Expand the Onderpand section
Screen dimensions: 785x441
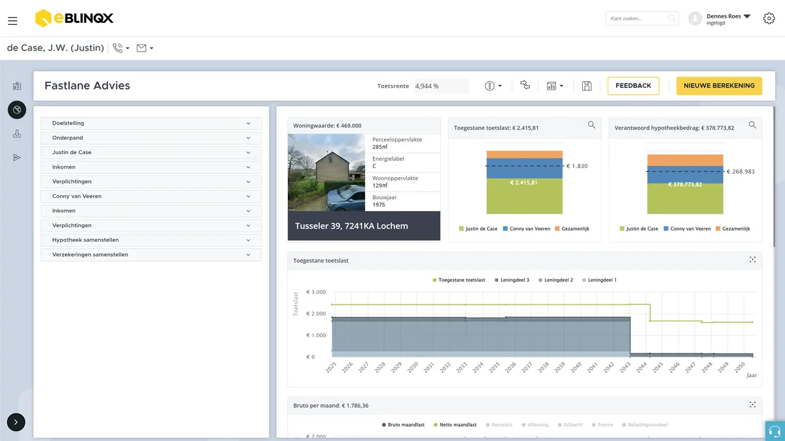point(151,138)
